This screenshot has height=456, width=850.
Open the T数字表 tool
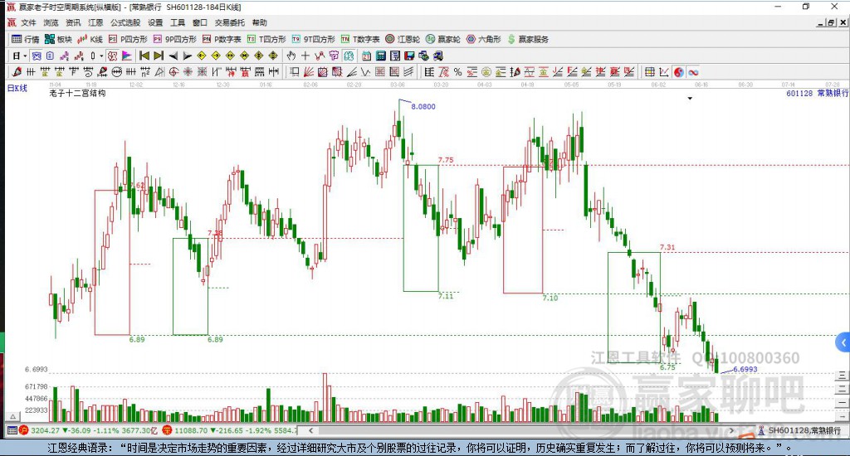click(x=360, y=39)
